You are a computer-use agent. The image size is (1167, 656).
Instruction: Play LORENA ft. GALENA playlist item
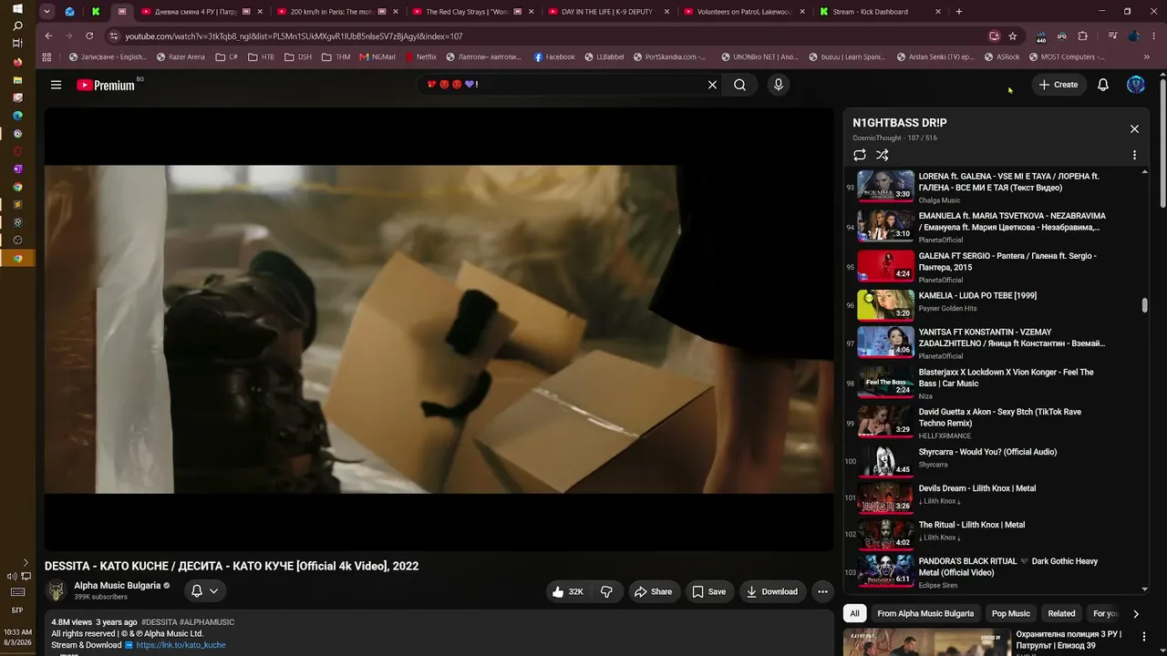coord(994,186)
